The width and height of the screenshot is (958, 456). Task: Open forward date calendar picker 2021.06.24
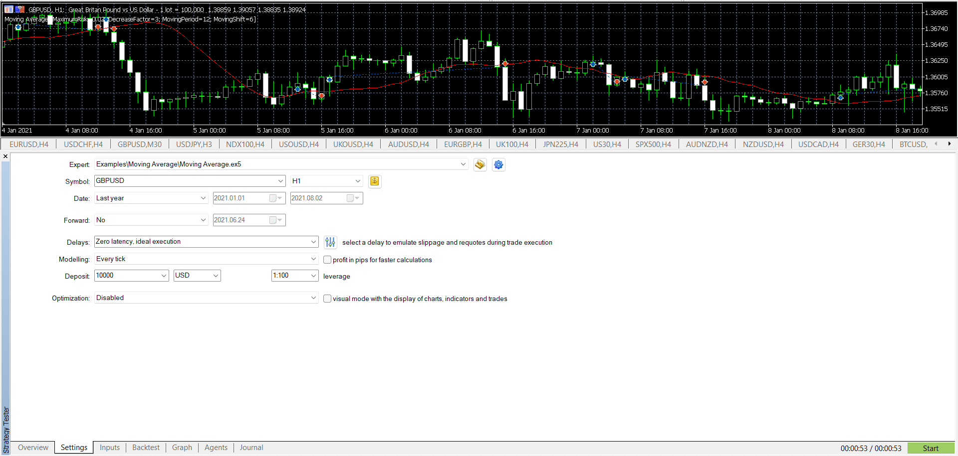coord(276,220)
